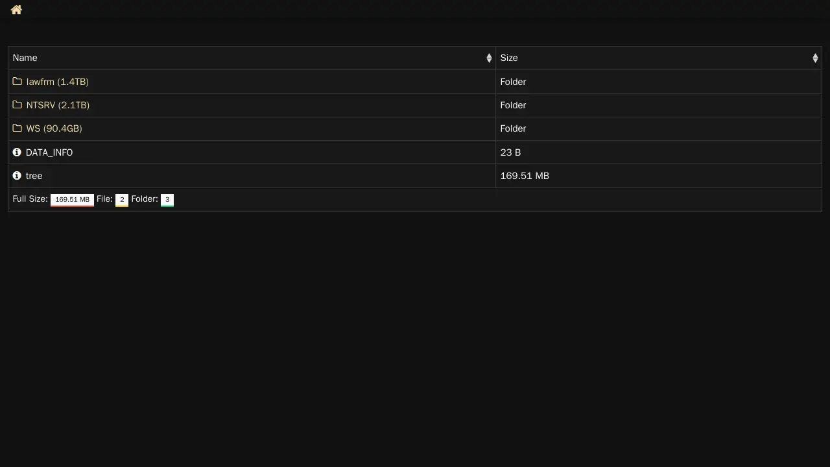Open the WS (90.4GB) folder link
Viewport: 830px width, 467px height.
pos(54,128)
